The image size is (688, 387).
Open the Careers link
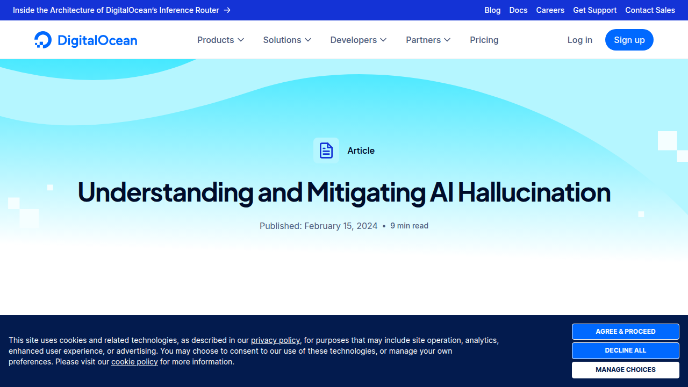[x=550, y=10]
